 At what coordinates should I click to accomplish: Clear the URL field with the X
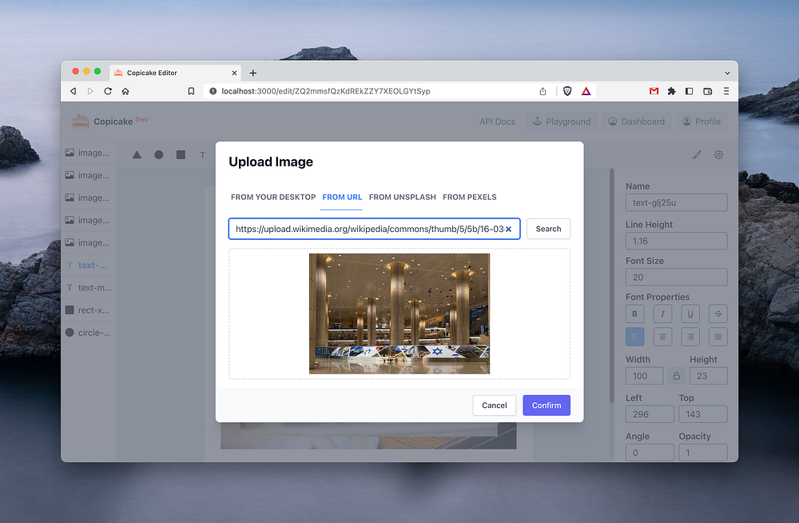(508, 229)
